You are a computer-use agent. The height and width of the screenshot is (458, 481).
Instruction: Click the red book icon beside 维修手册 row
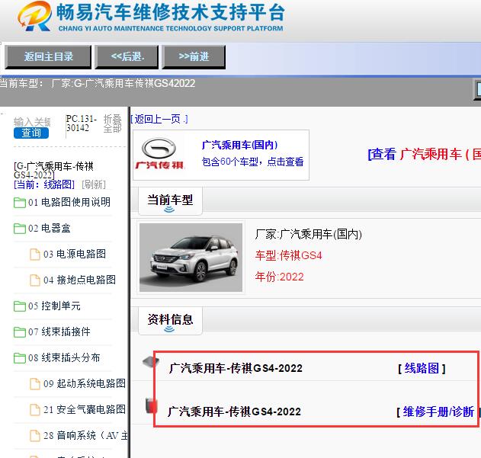(151, 405)
